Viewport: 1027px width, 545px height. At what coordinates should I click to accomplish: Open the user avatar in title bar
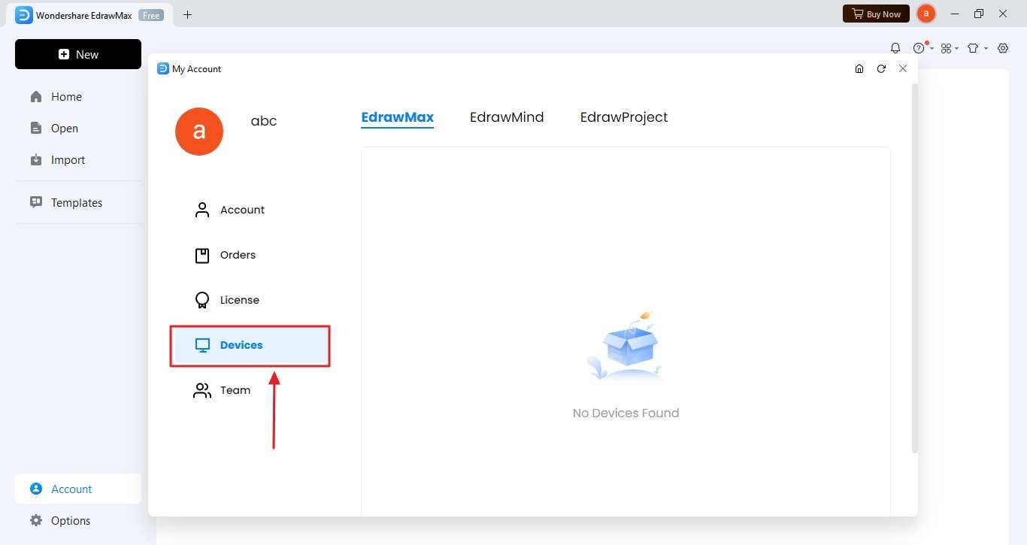(x=926, y=14)
